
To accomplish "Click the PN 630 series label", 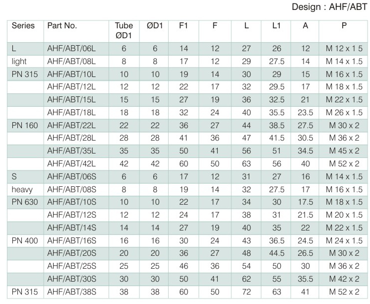I will click(25, 202).
